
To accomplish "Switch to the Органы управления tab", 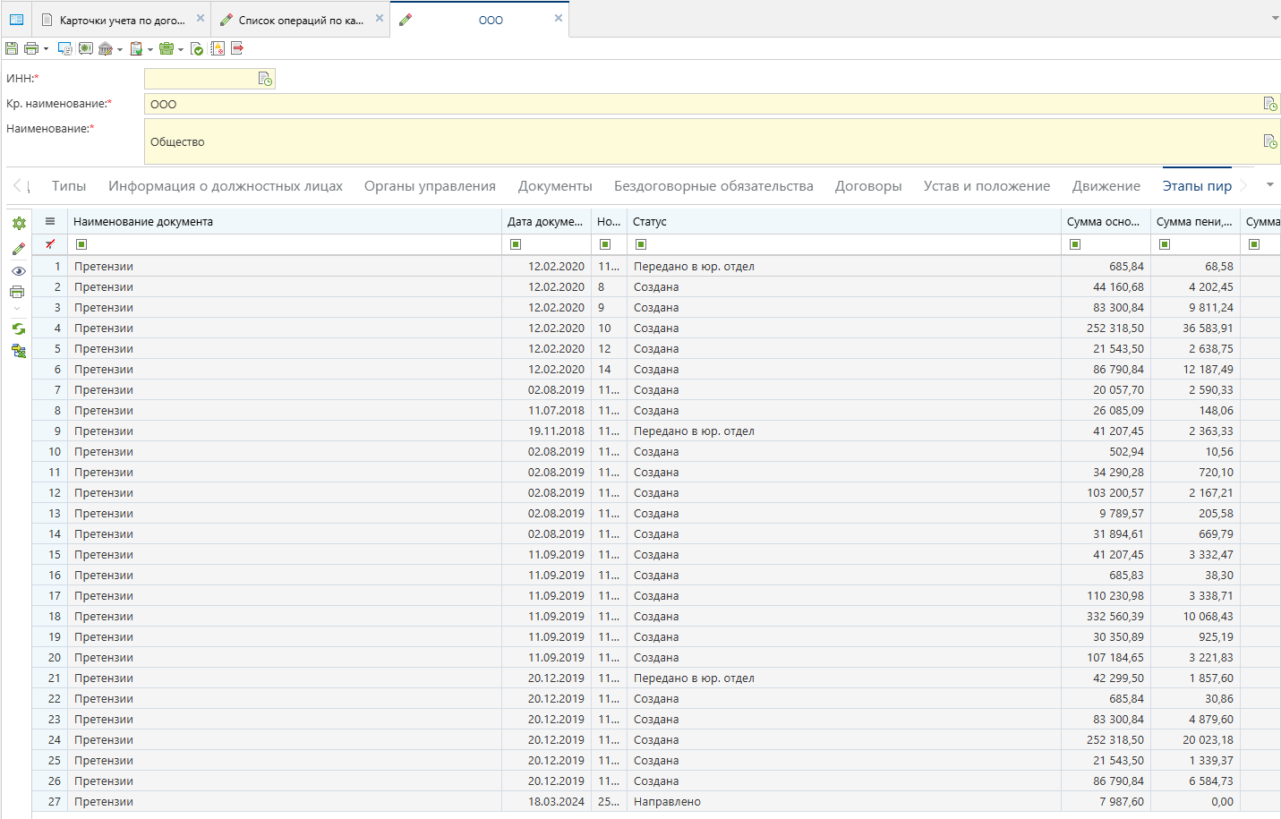I will pos(430,186).
